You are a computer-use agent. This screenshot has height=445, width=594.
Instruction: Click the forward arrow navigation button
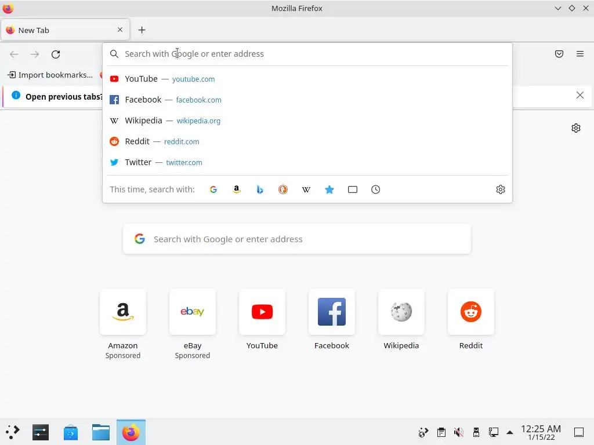(35, 54)
